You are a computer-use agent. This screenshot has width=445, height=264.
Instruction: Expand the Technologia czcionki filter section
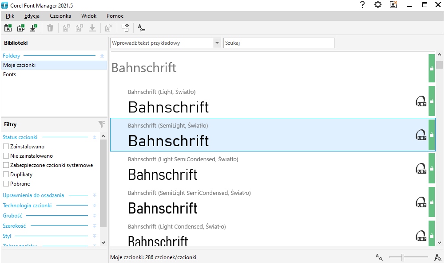[94, 206]
